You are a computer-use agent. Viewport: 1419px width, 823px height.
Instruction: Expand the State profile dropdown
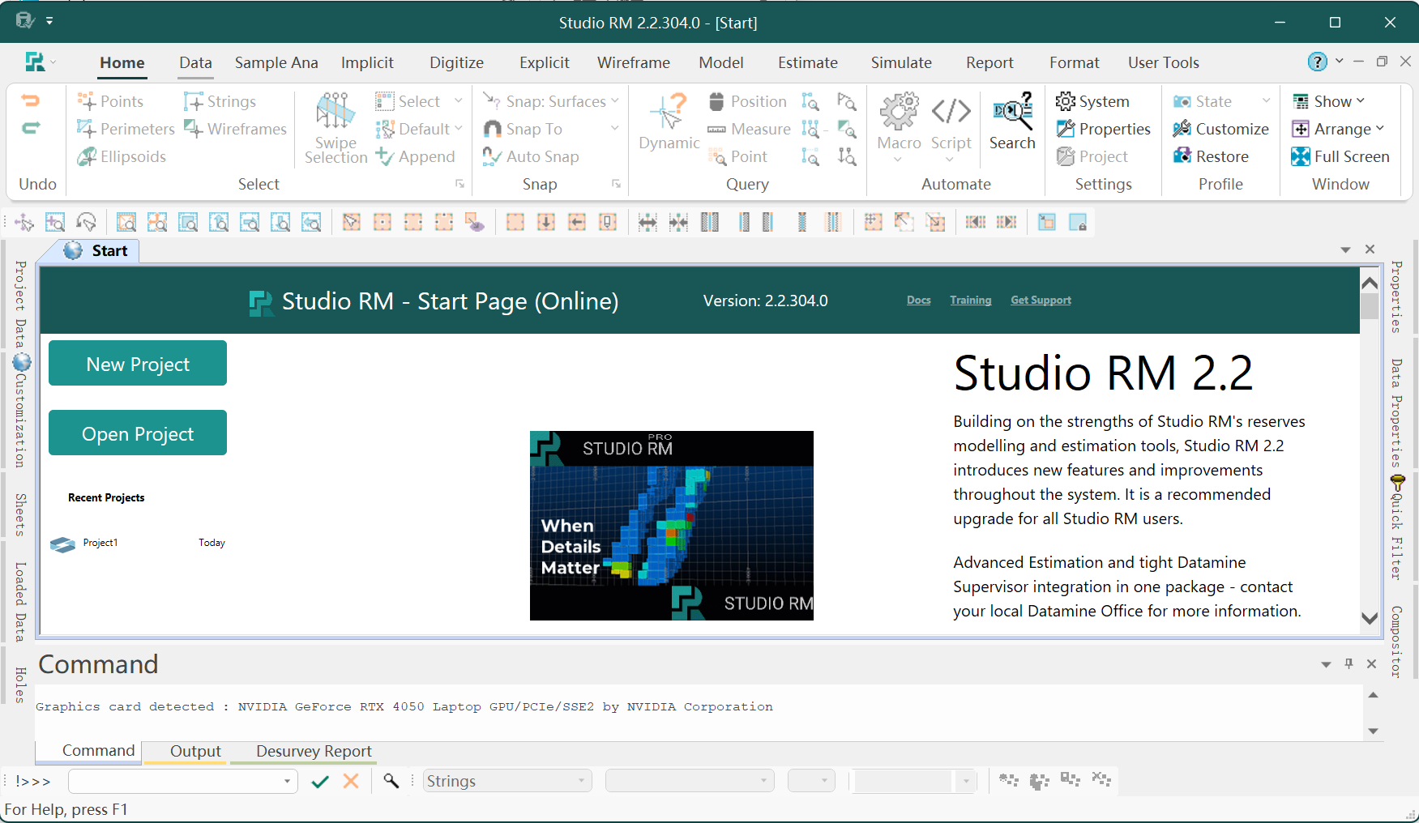(1266, 100)
